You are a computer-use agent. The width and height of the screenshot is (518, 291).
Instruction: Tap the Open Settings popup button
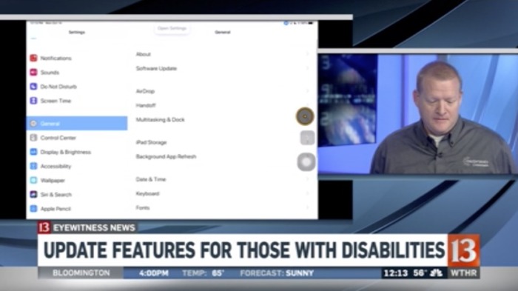[172, 28]
